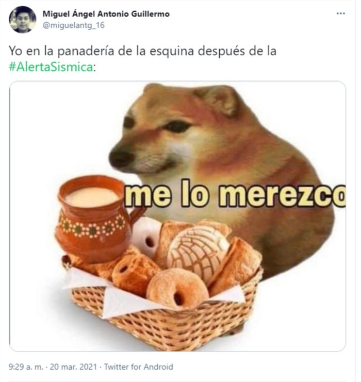
Task: Click the sugar donut in the basket
Action: (177, 289)
